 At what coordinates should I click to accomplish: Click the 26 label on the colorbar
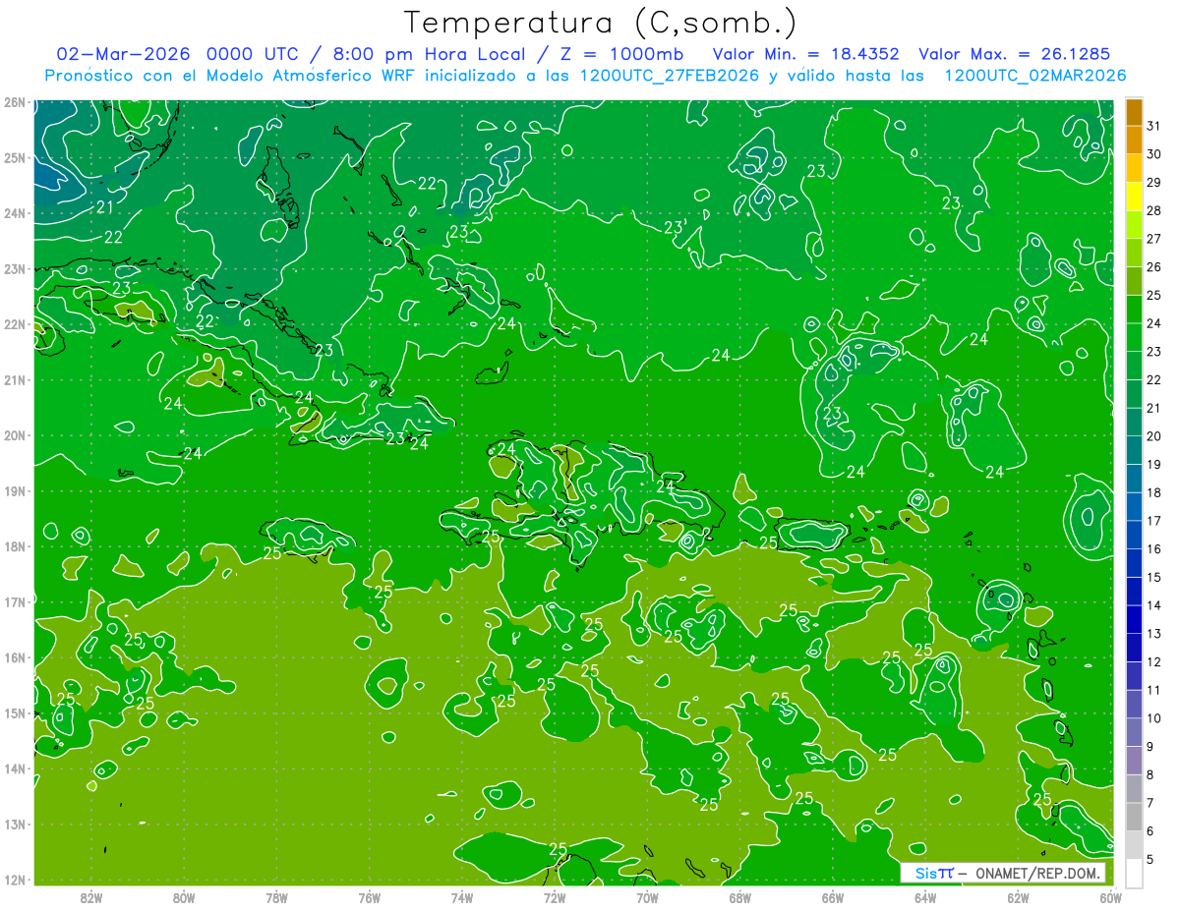pyautogui.click(x=1153, y=267)
